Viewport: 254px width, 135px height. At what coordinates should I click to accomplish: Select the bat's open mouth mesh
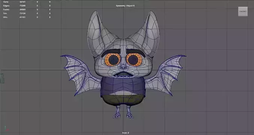[x=123, y=74]
